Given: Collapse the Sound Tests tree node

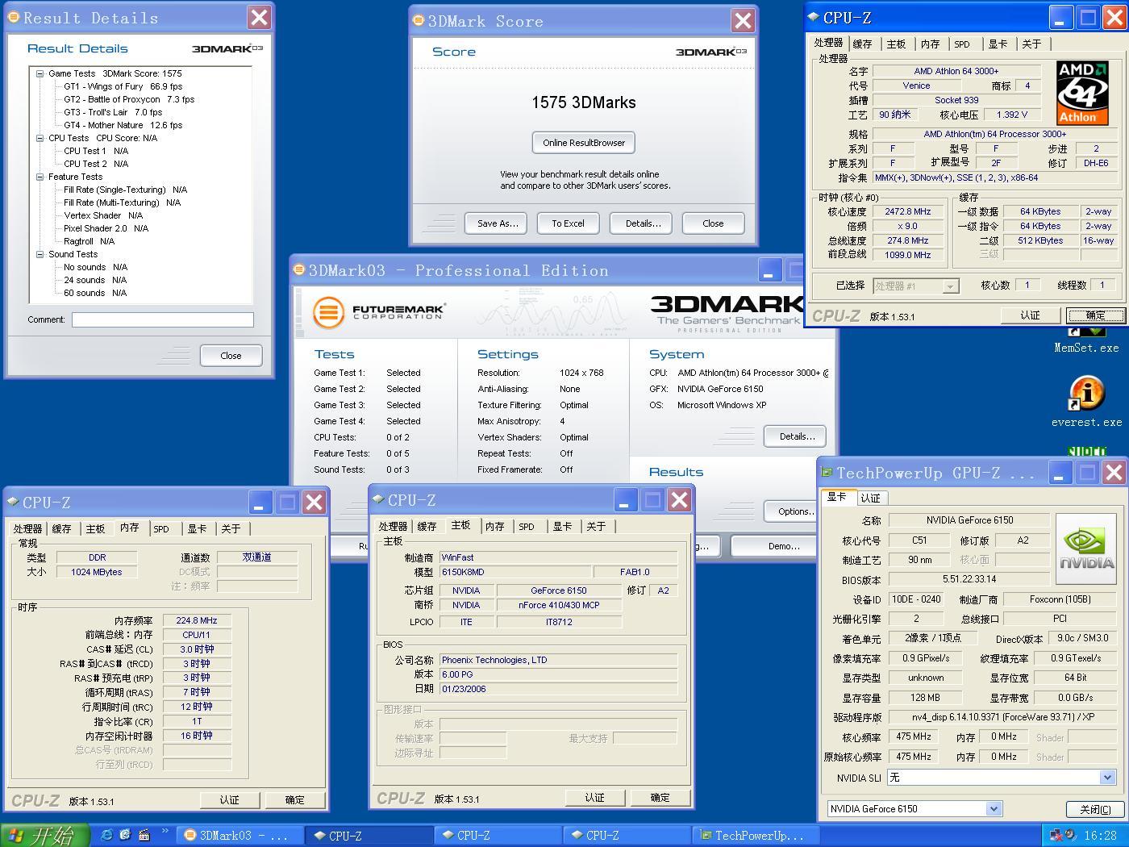Looking at the screenshot, I should point(40,254).
